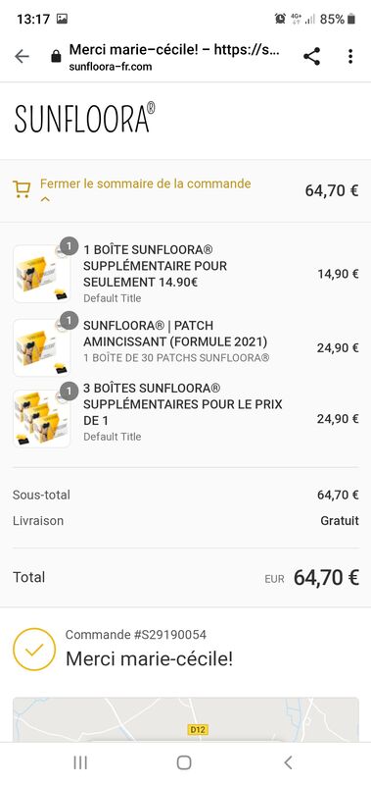The width and height of the screenshot is (371, 785).
Task: Tap the shopping cart icon
Action: click(22, 189)
